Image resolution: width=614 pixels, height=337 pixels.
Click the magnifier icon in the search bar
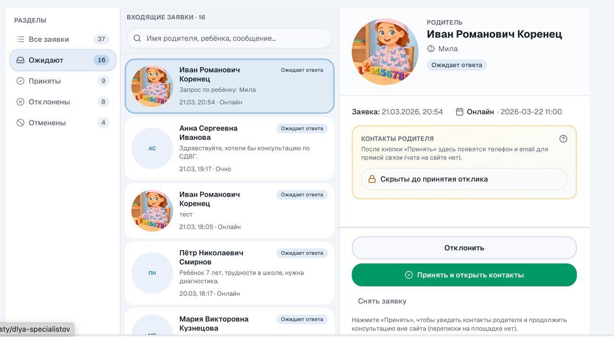(x=137, y=38)
